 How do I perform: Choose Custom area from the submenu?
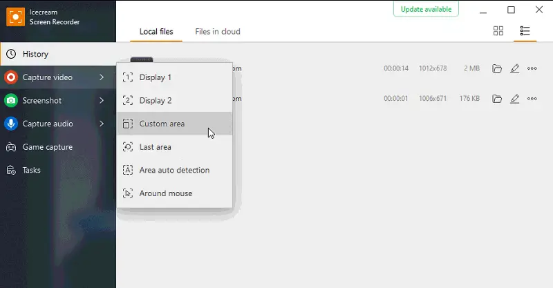(174, 124)
